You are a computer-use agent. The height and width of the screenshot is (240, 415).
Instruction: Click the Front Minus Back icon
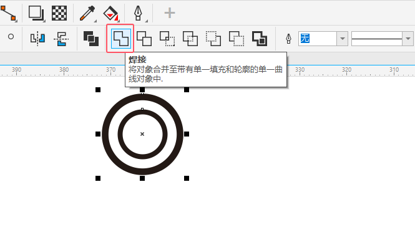[213, 39]
